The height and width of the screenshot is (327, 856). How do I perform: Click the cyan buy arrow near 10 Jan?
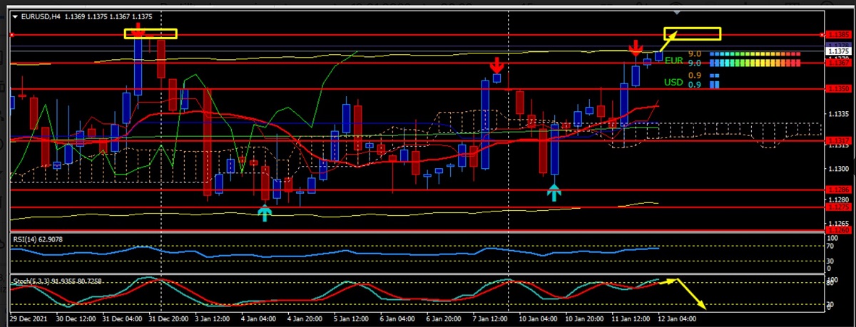click(554, 191)
